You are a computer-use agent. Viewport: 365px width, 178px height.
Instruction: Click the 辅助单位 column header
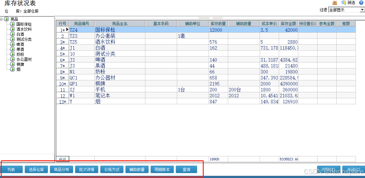point(193,24)
